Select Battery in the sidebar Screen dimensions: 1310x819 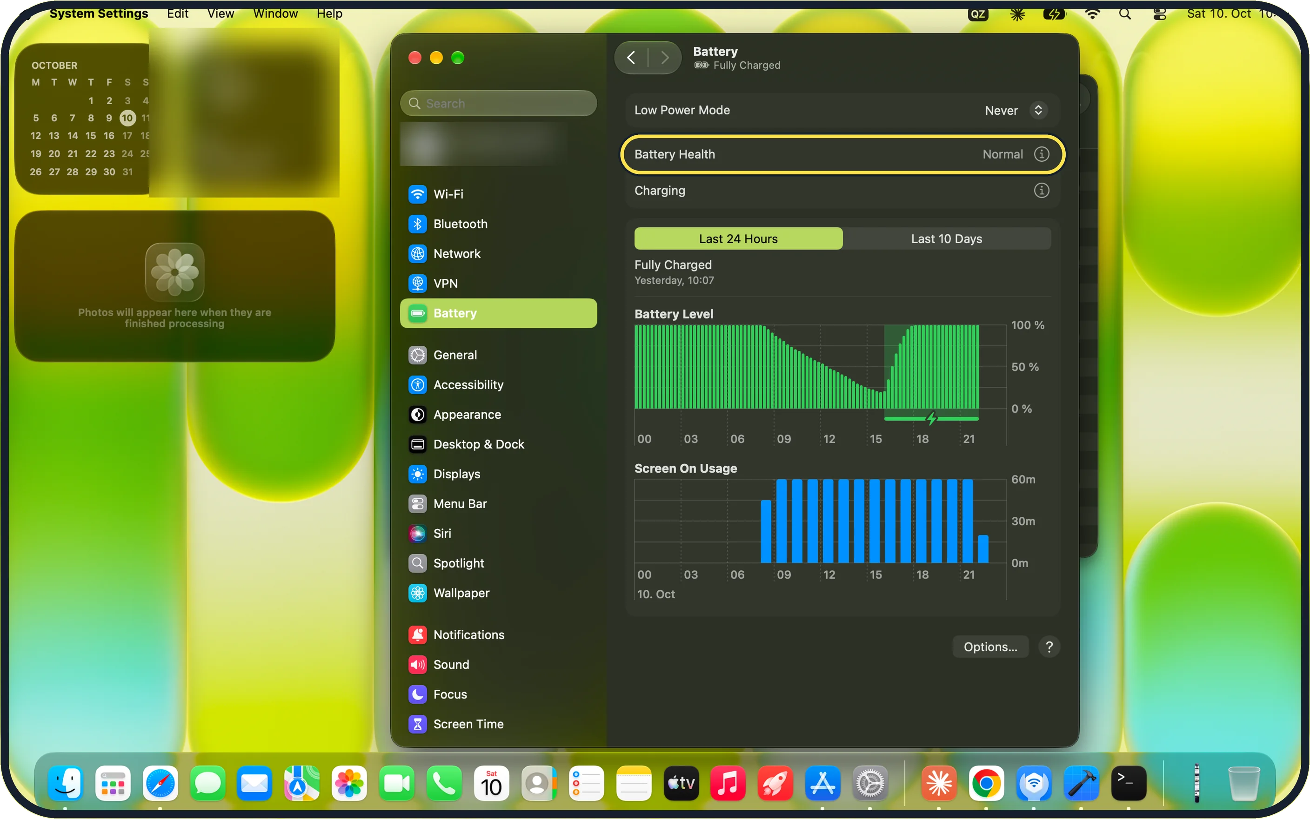(x=498, y=313)
